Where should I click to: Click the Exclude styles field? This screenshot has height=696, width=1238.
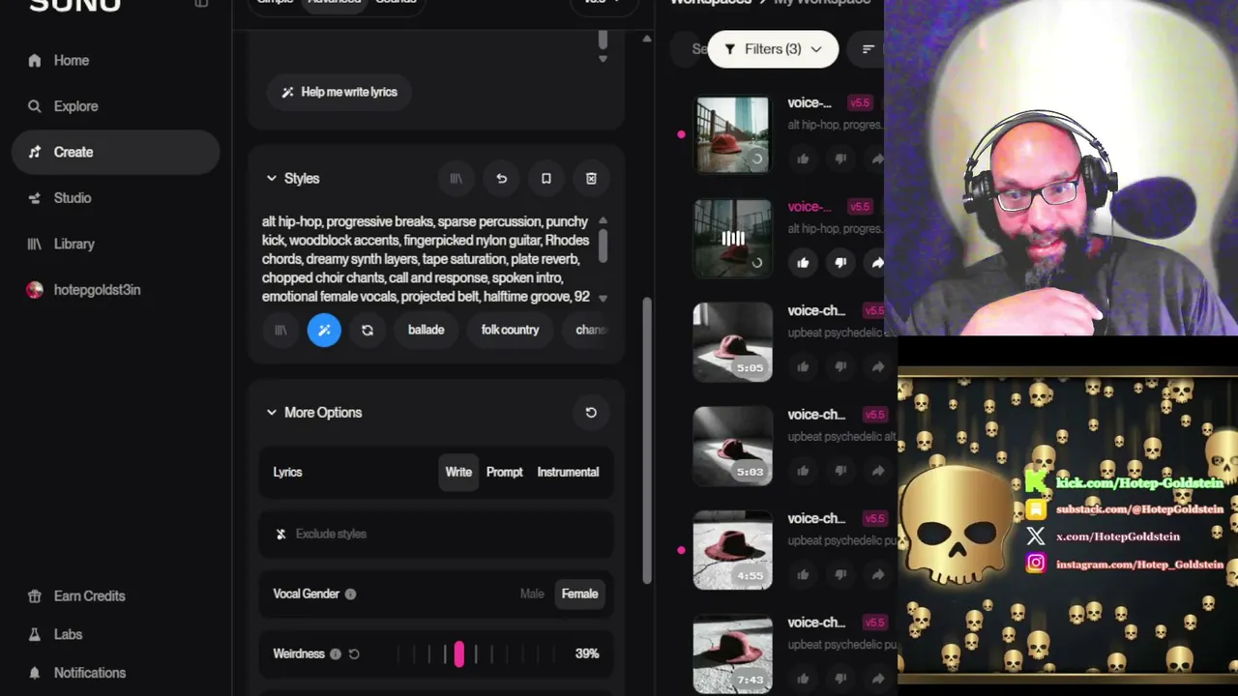[x=435, y=534]
